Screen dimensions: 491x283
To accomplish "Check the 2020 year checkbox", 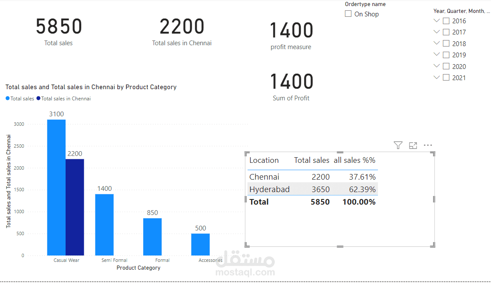I will coord(446,66).
